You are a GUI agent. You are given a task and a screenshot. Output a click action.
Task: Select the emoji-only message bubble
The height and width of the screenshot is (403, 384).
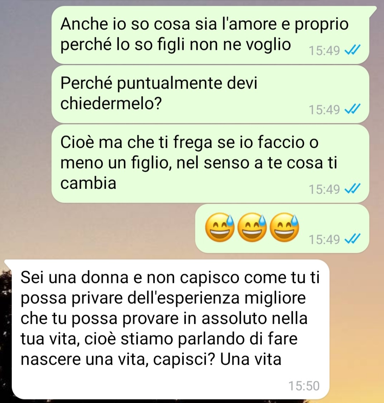(282, 228)
